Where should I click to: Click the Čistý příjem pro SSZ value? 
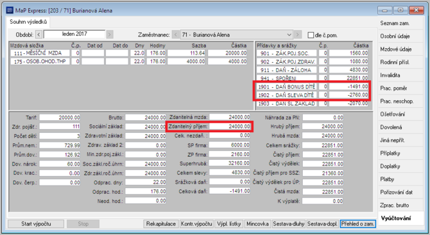(323, 173)
